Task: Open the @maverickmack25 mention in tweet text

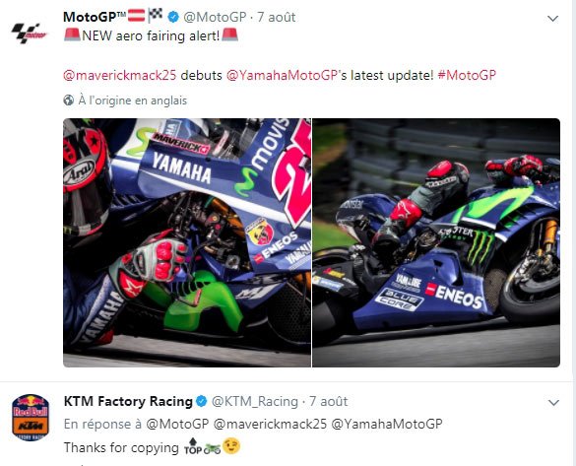Action: pyautogui.click(x=120, y=75)
